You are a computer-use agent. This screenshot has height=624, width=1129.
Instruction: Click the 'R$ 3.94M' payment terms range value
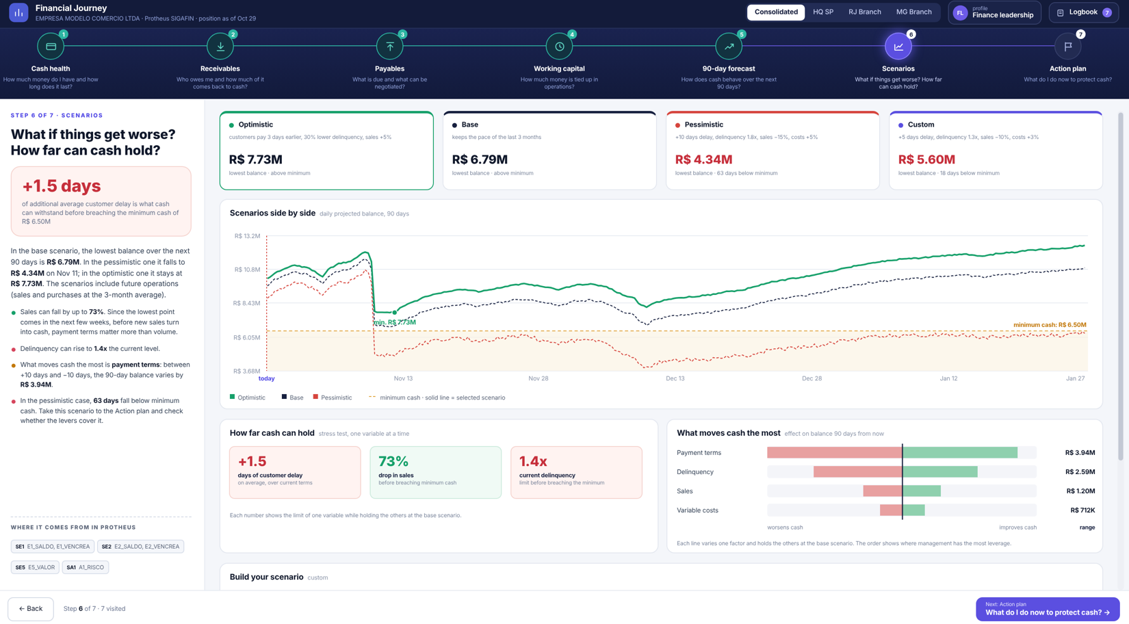tap(1080, 453)
